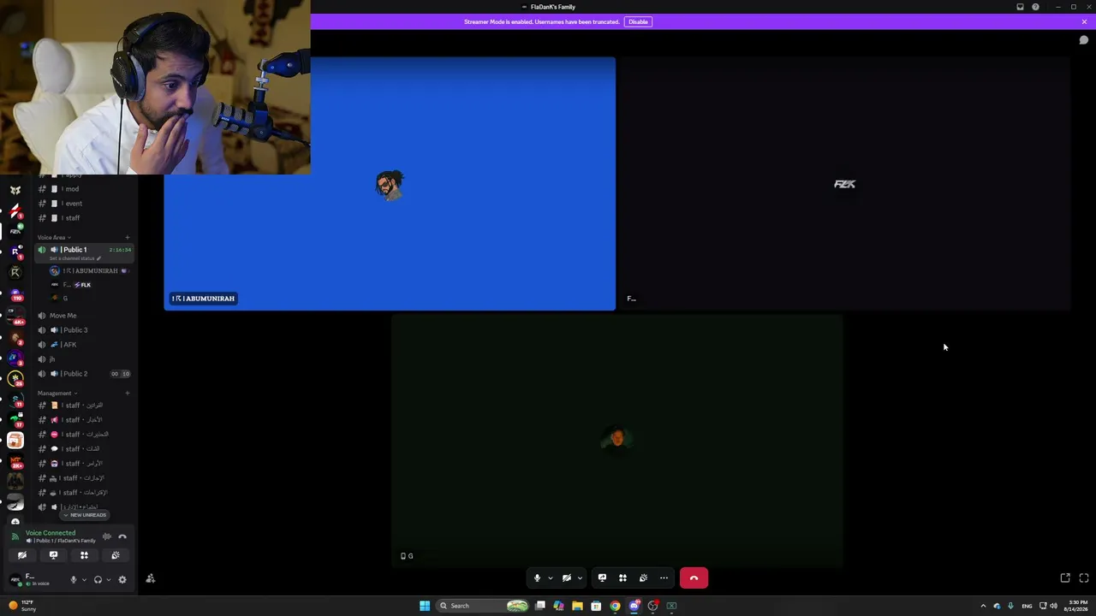Add a channel to the Management category
1096x616 pixels.
128,394
